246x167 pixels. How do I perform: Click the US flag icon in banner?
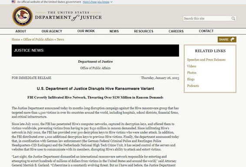tap(13, 2)
